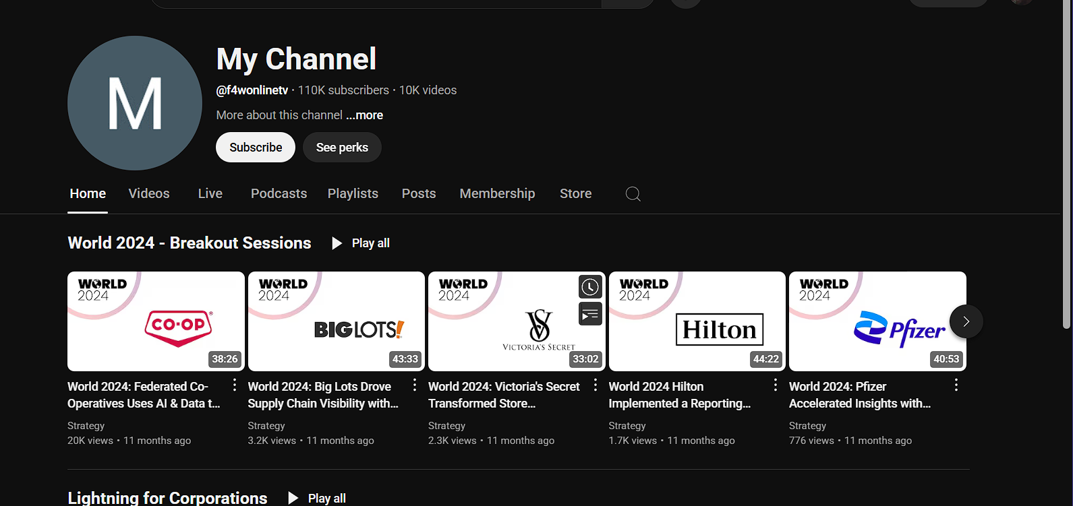
Task: Go to the Store tab
Action: [575, 194]
